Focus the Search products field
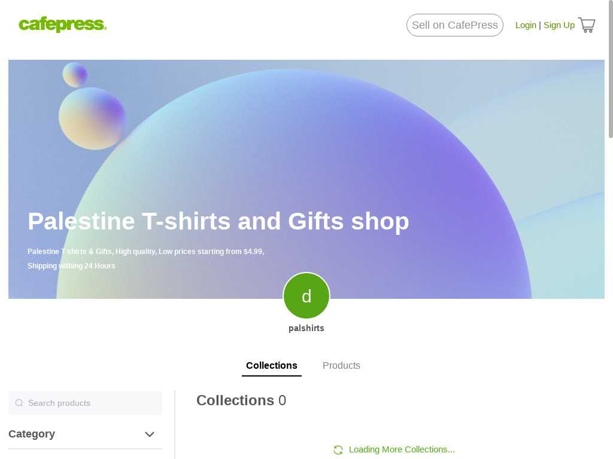Image resolution: width=613 pixels, height=459 pixels. (x=85, y=403)
